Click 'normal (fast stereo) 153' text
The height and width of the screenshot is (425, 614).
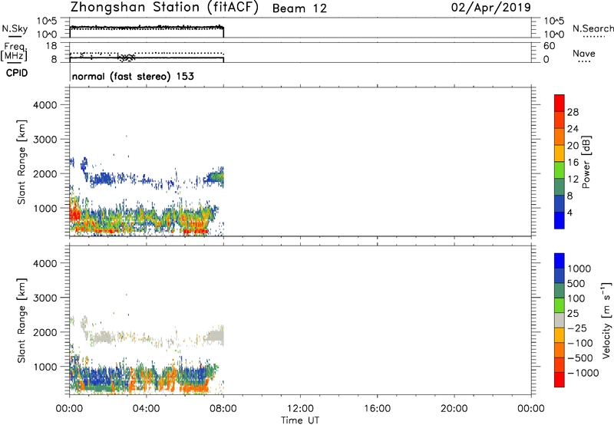pyautogui.click(x=133, y=76)
